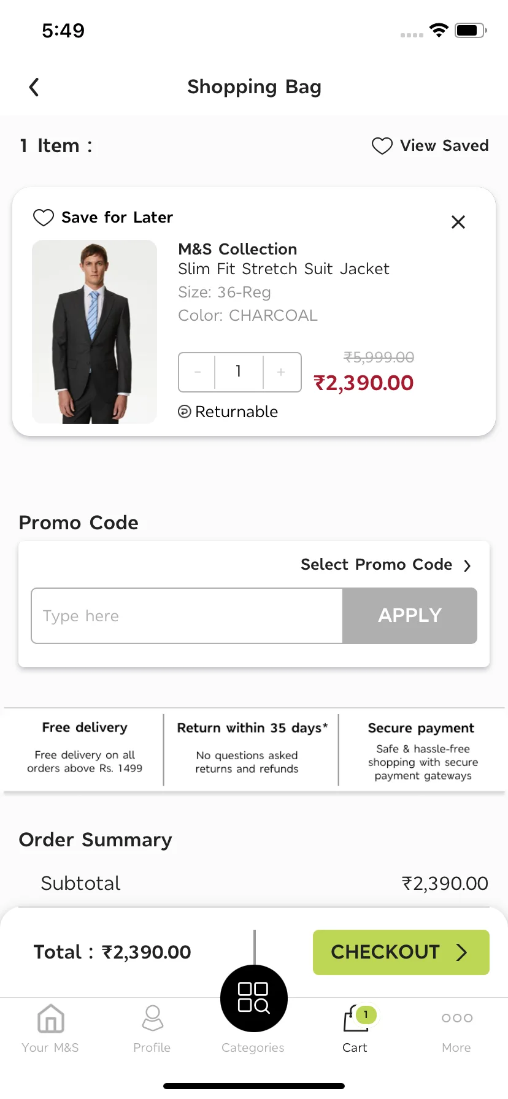Open the Cart bag icon

[356, 1018]
